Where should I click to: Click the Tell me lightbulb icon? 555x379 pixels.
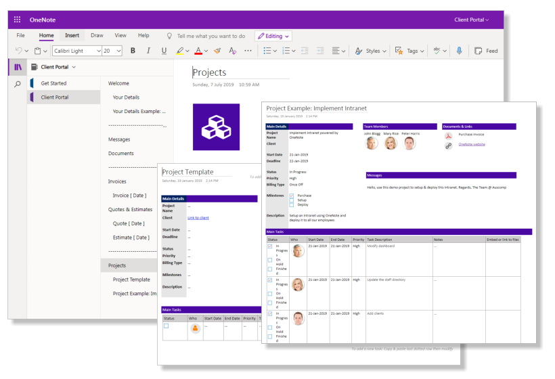[x=169, y=36]
